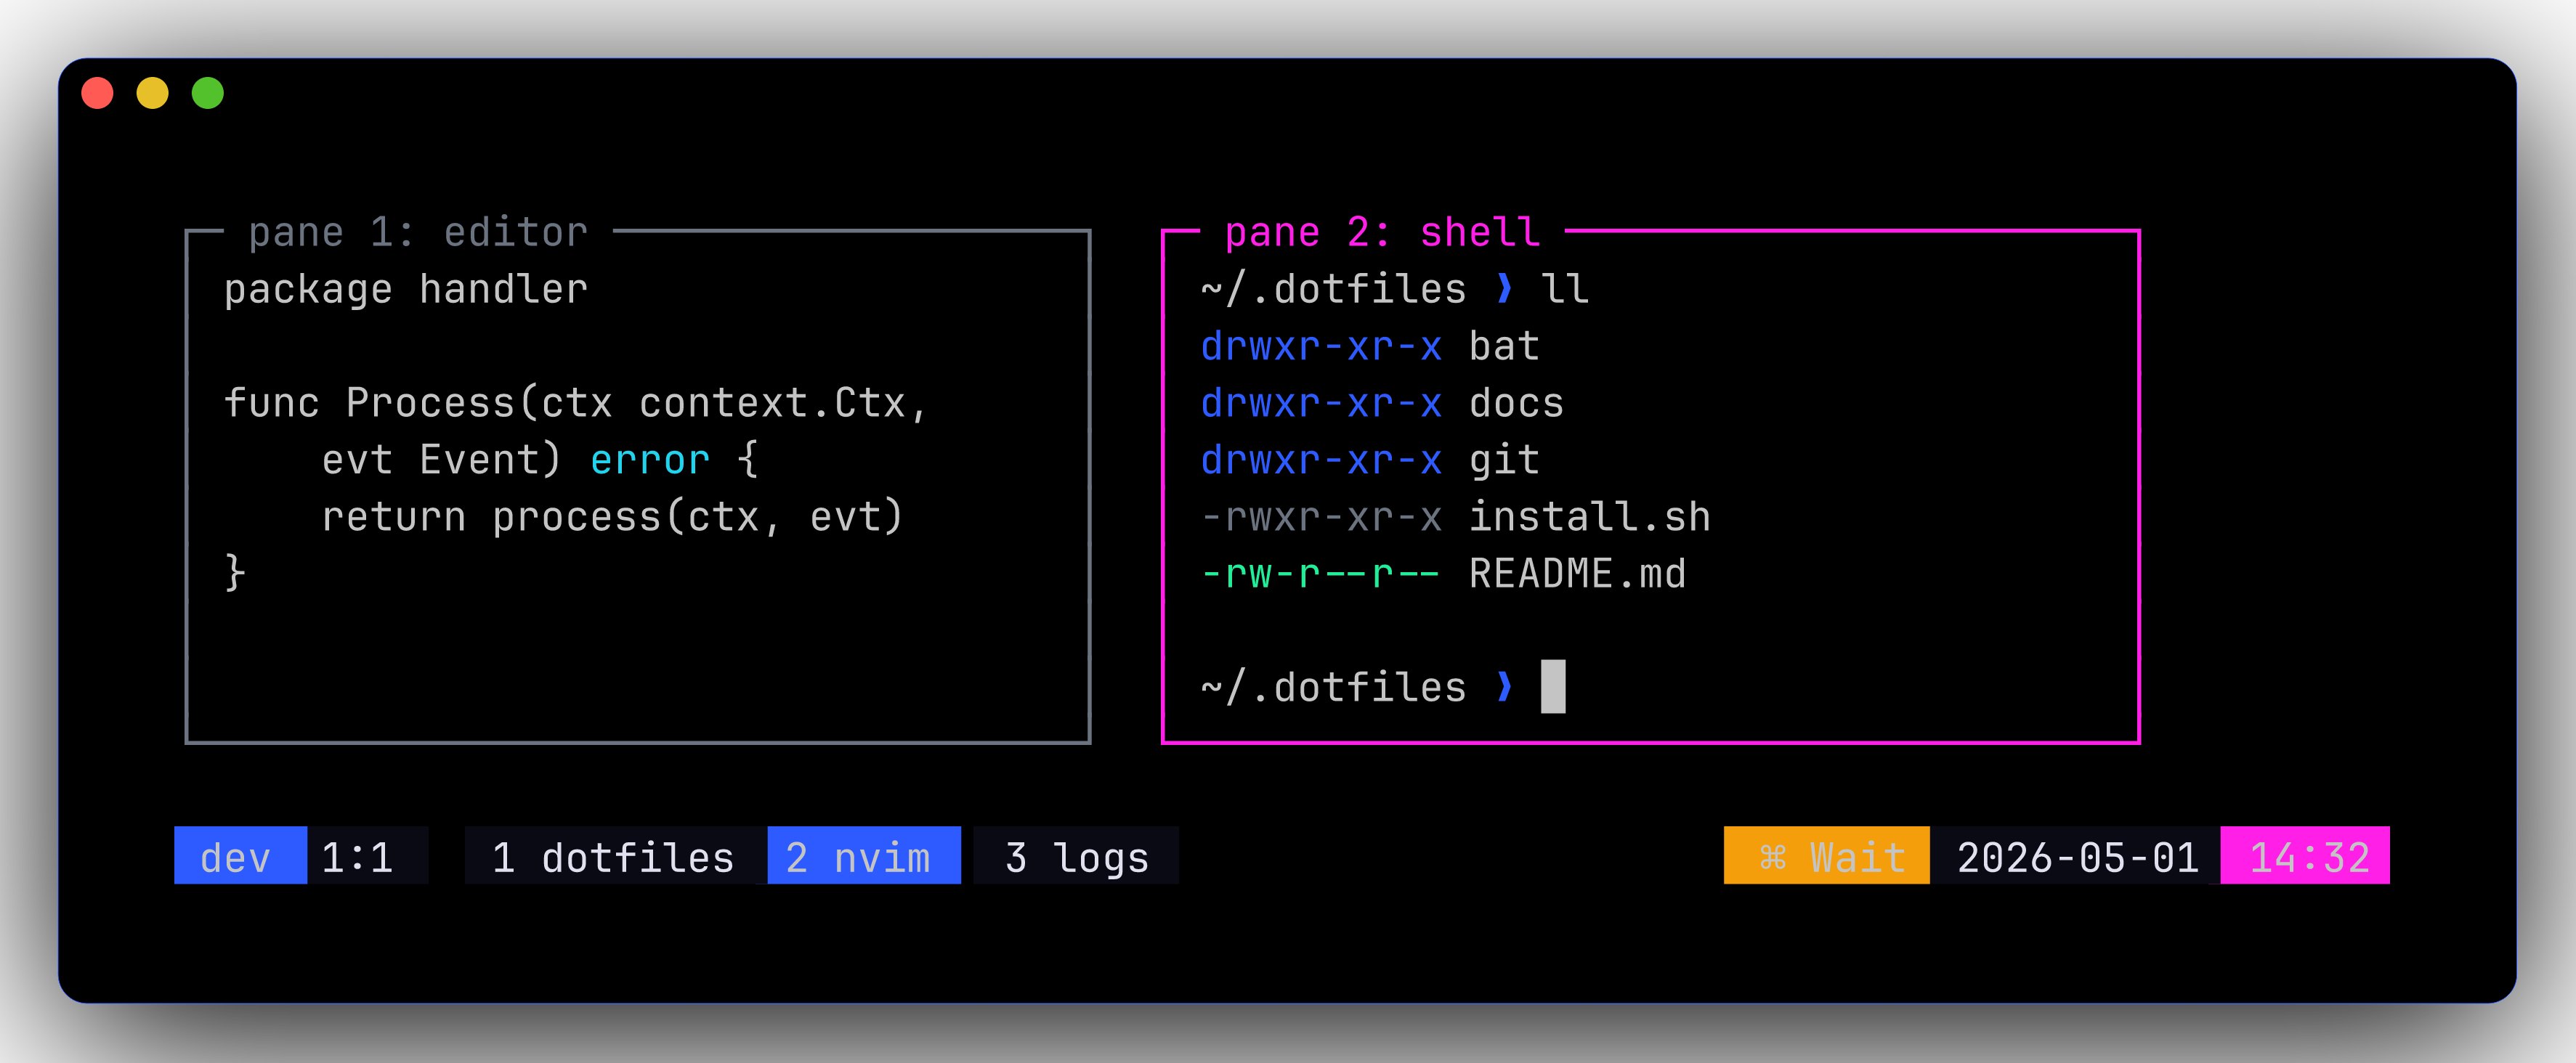
Task: Click '~/.dotfiles' path on the top prompt
Action: pos(1333,290)
